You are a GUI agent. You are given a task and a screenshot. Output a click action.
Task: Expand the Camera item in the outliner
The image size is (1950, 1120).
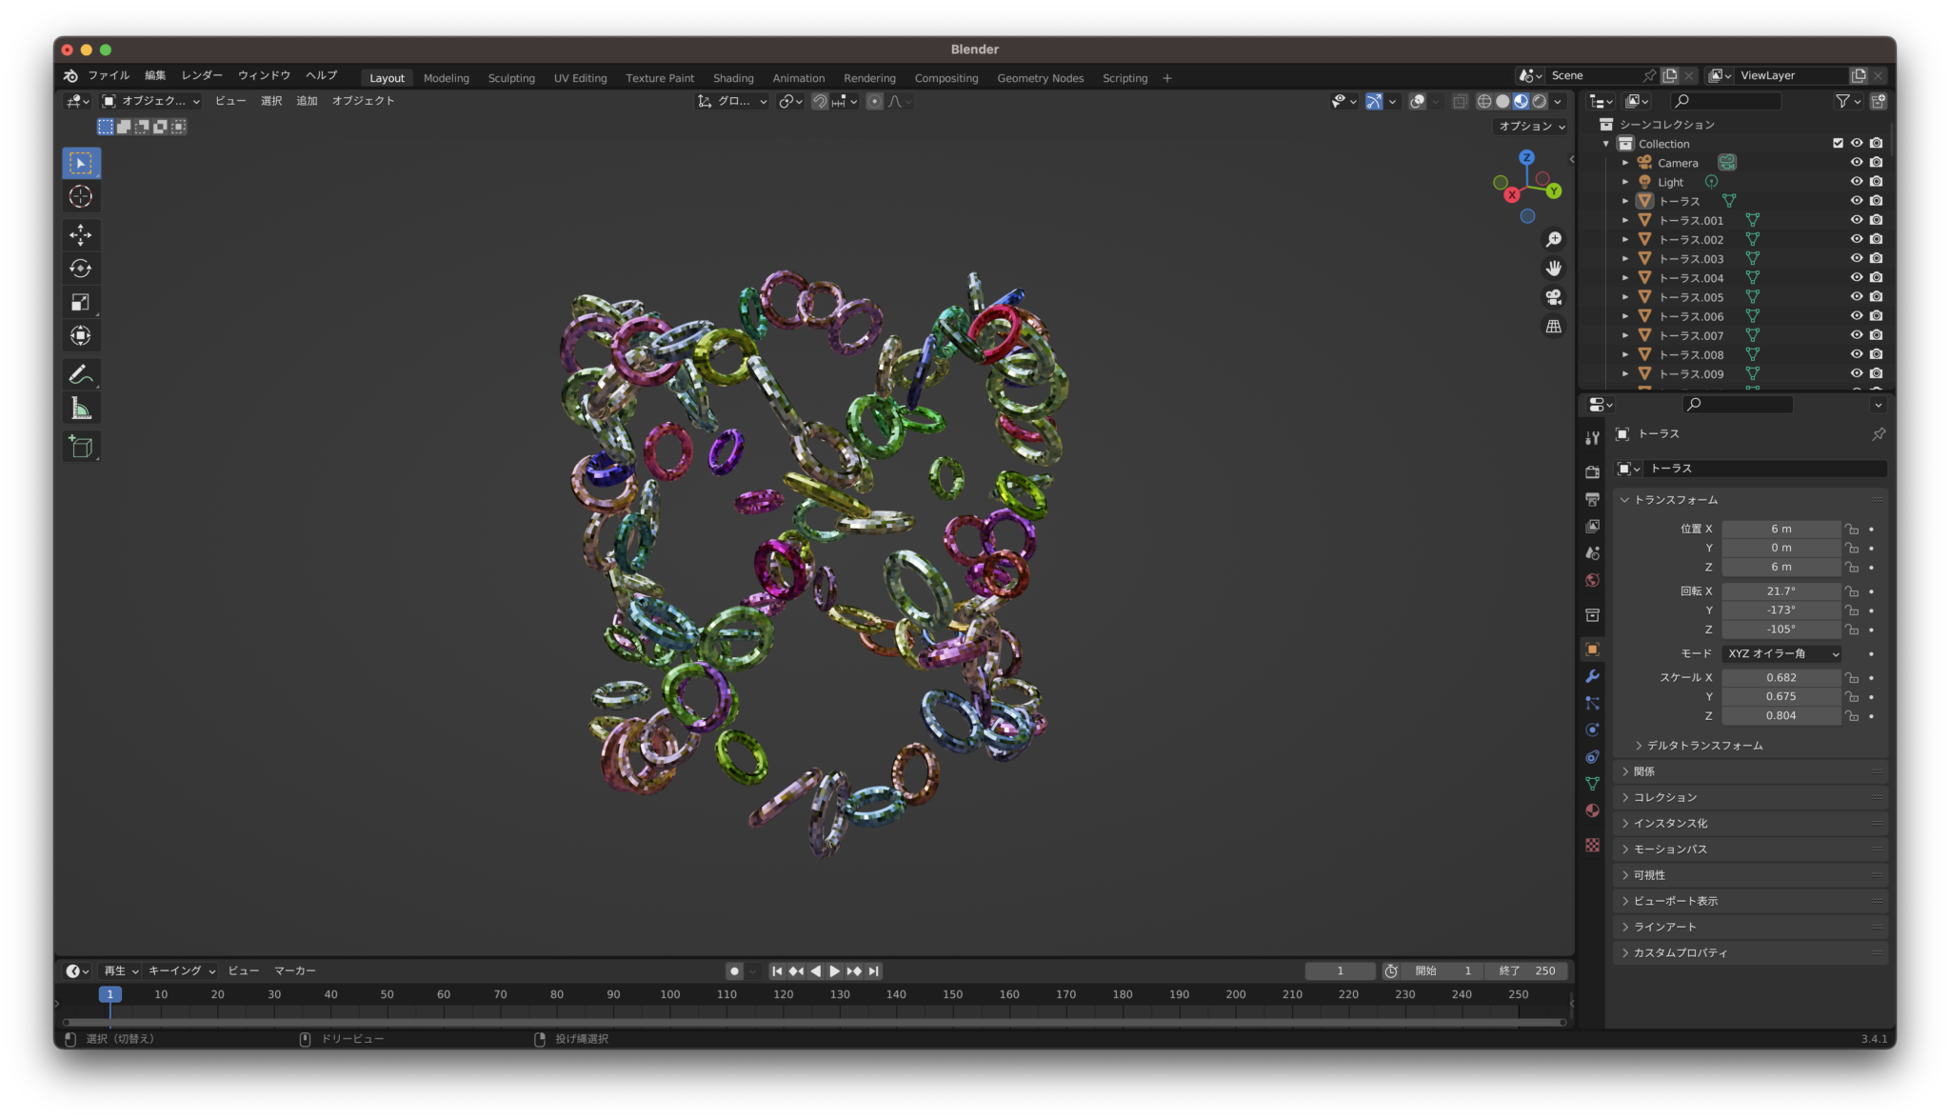click(x=1624, y=162)
